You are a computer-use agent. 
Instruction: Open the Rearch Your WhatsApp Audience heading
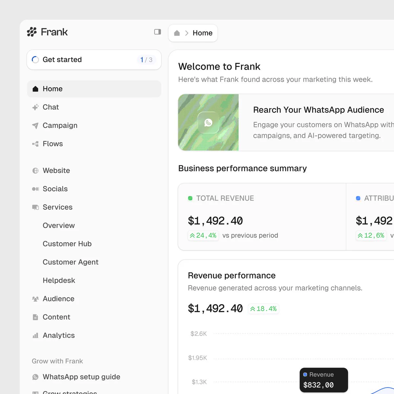(x=318, y=110)
